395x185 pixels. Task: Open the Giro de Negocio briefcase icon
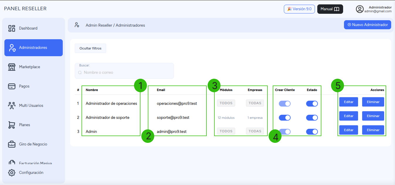click(12, 144)
